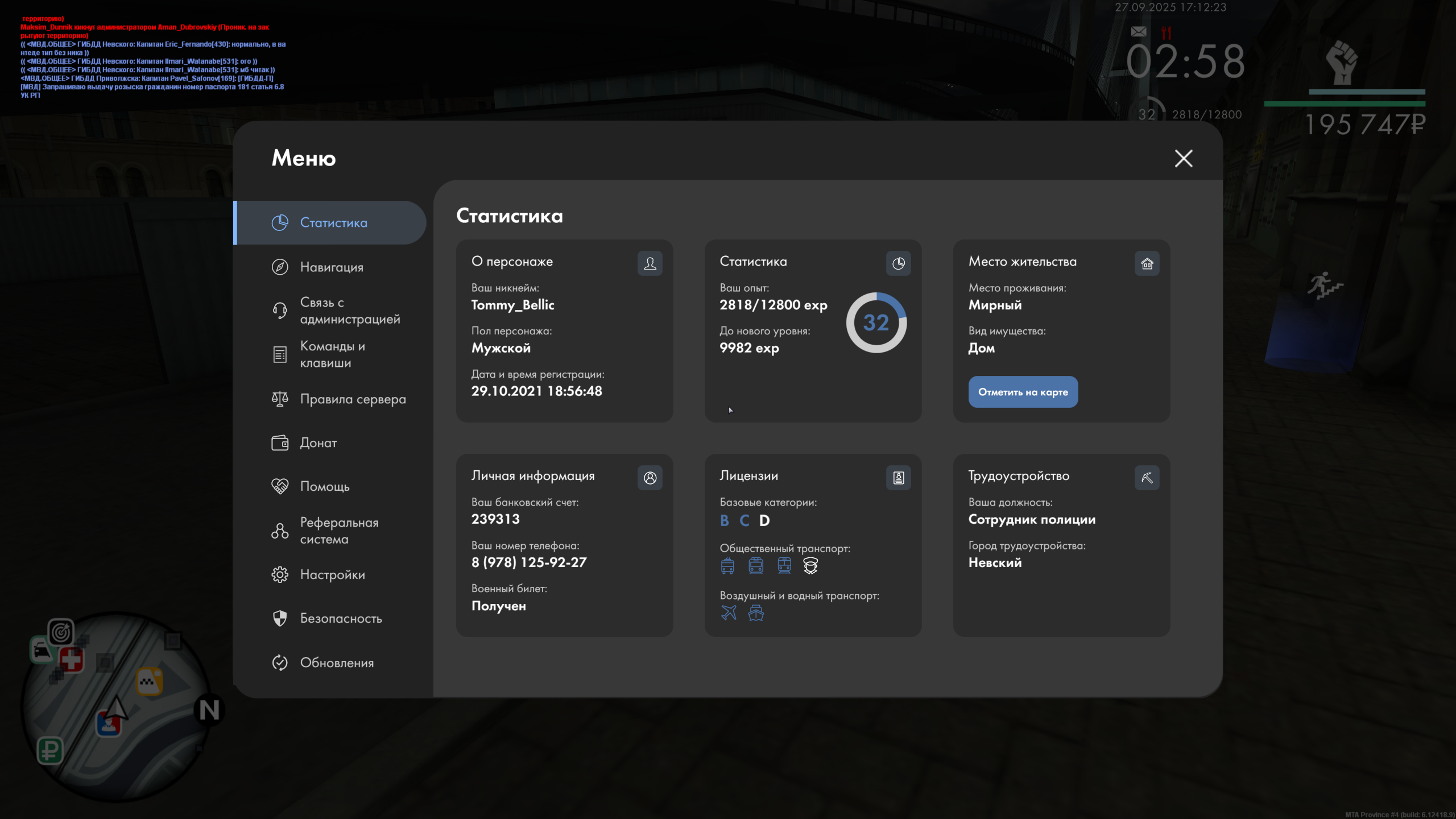The width and height of the screenshot is (1456, 819).
Task: Close the Меню window with X
Action: [x=1184, y=158]
